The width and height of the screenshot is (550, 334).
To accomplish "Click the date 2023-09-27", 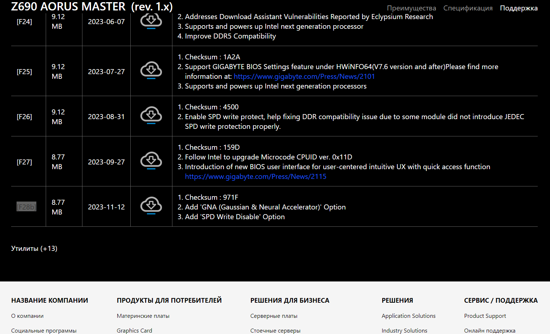I will pyautogui.click(x=107, y=162).
